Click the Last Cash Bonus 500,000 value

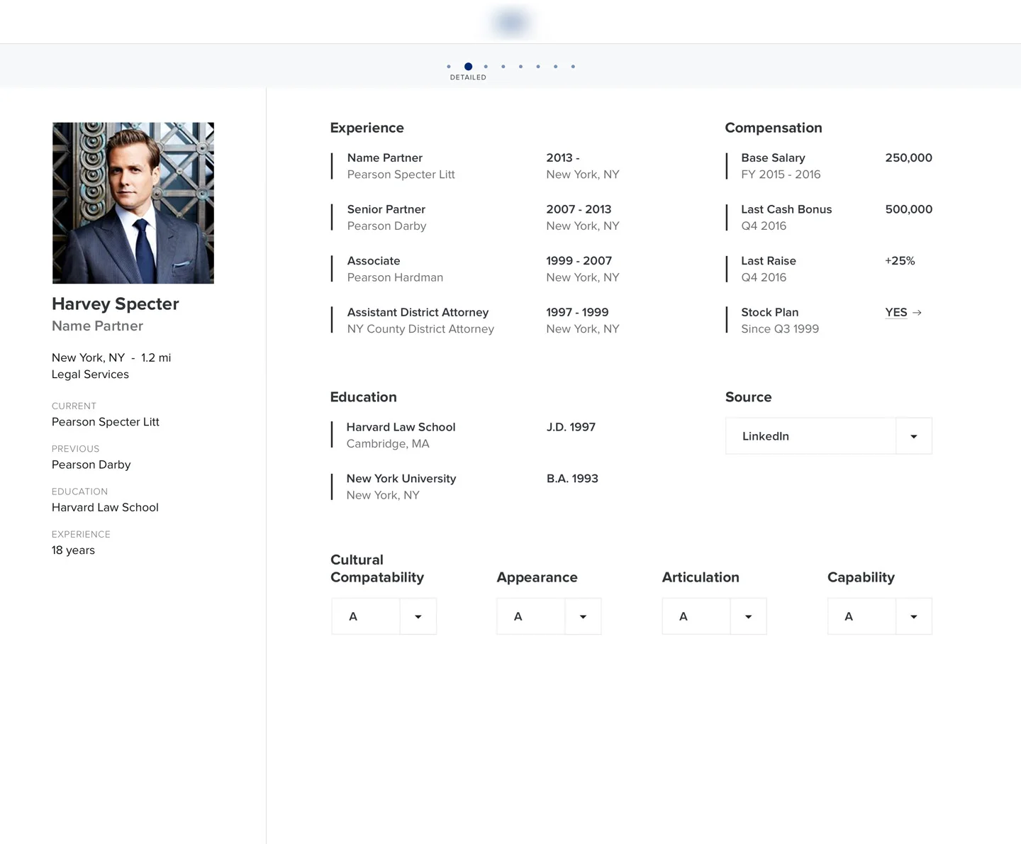(908, 209)
